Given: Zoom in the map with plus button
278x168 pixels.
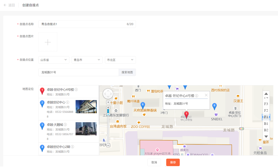Looking at the screenshot, I should coord(108,108).
